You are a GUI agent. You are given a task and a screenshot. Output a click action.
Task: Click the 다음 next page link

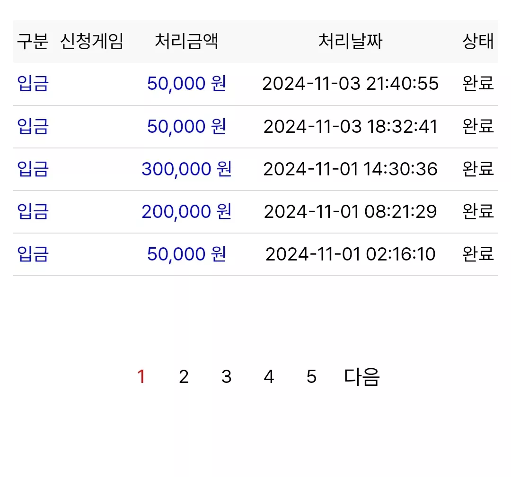[x=362, y=377]
